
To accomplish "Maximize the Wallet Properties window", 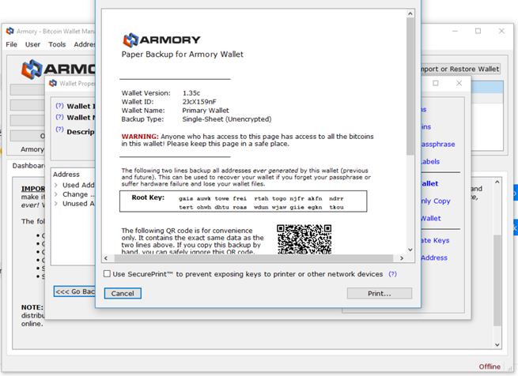I will (x=436, y=83).
